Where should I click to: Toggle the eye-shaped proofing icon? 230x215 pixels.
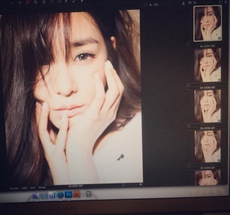[190, 3]
